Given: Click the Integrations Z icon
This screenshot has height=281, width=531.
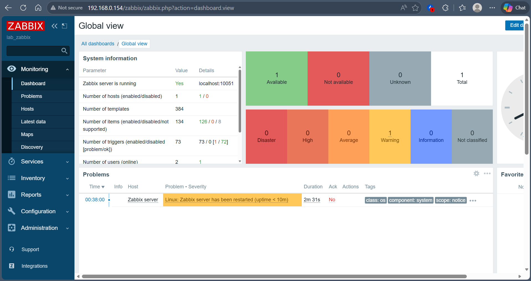Looking at the screenshot, I should 12,266.
